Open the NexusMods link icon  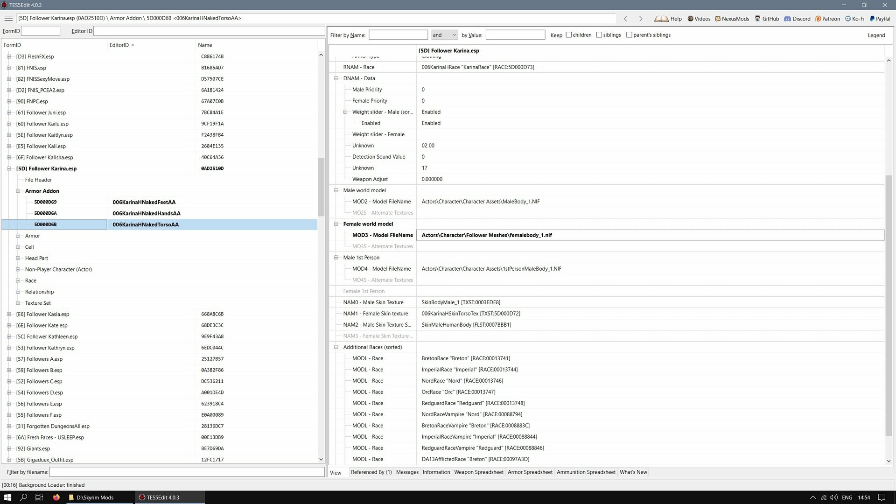[718, 19]
